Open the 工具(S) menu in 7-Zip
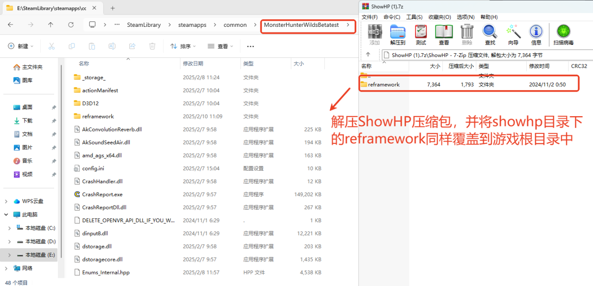Image resolution: width=593 pixels, height=286 pixels. coord(414,17)
